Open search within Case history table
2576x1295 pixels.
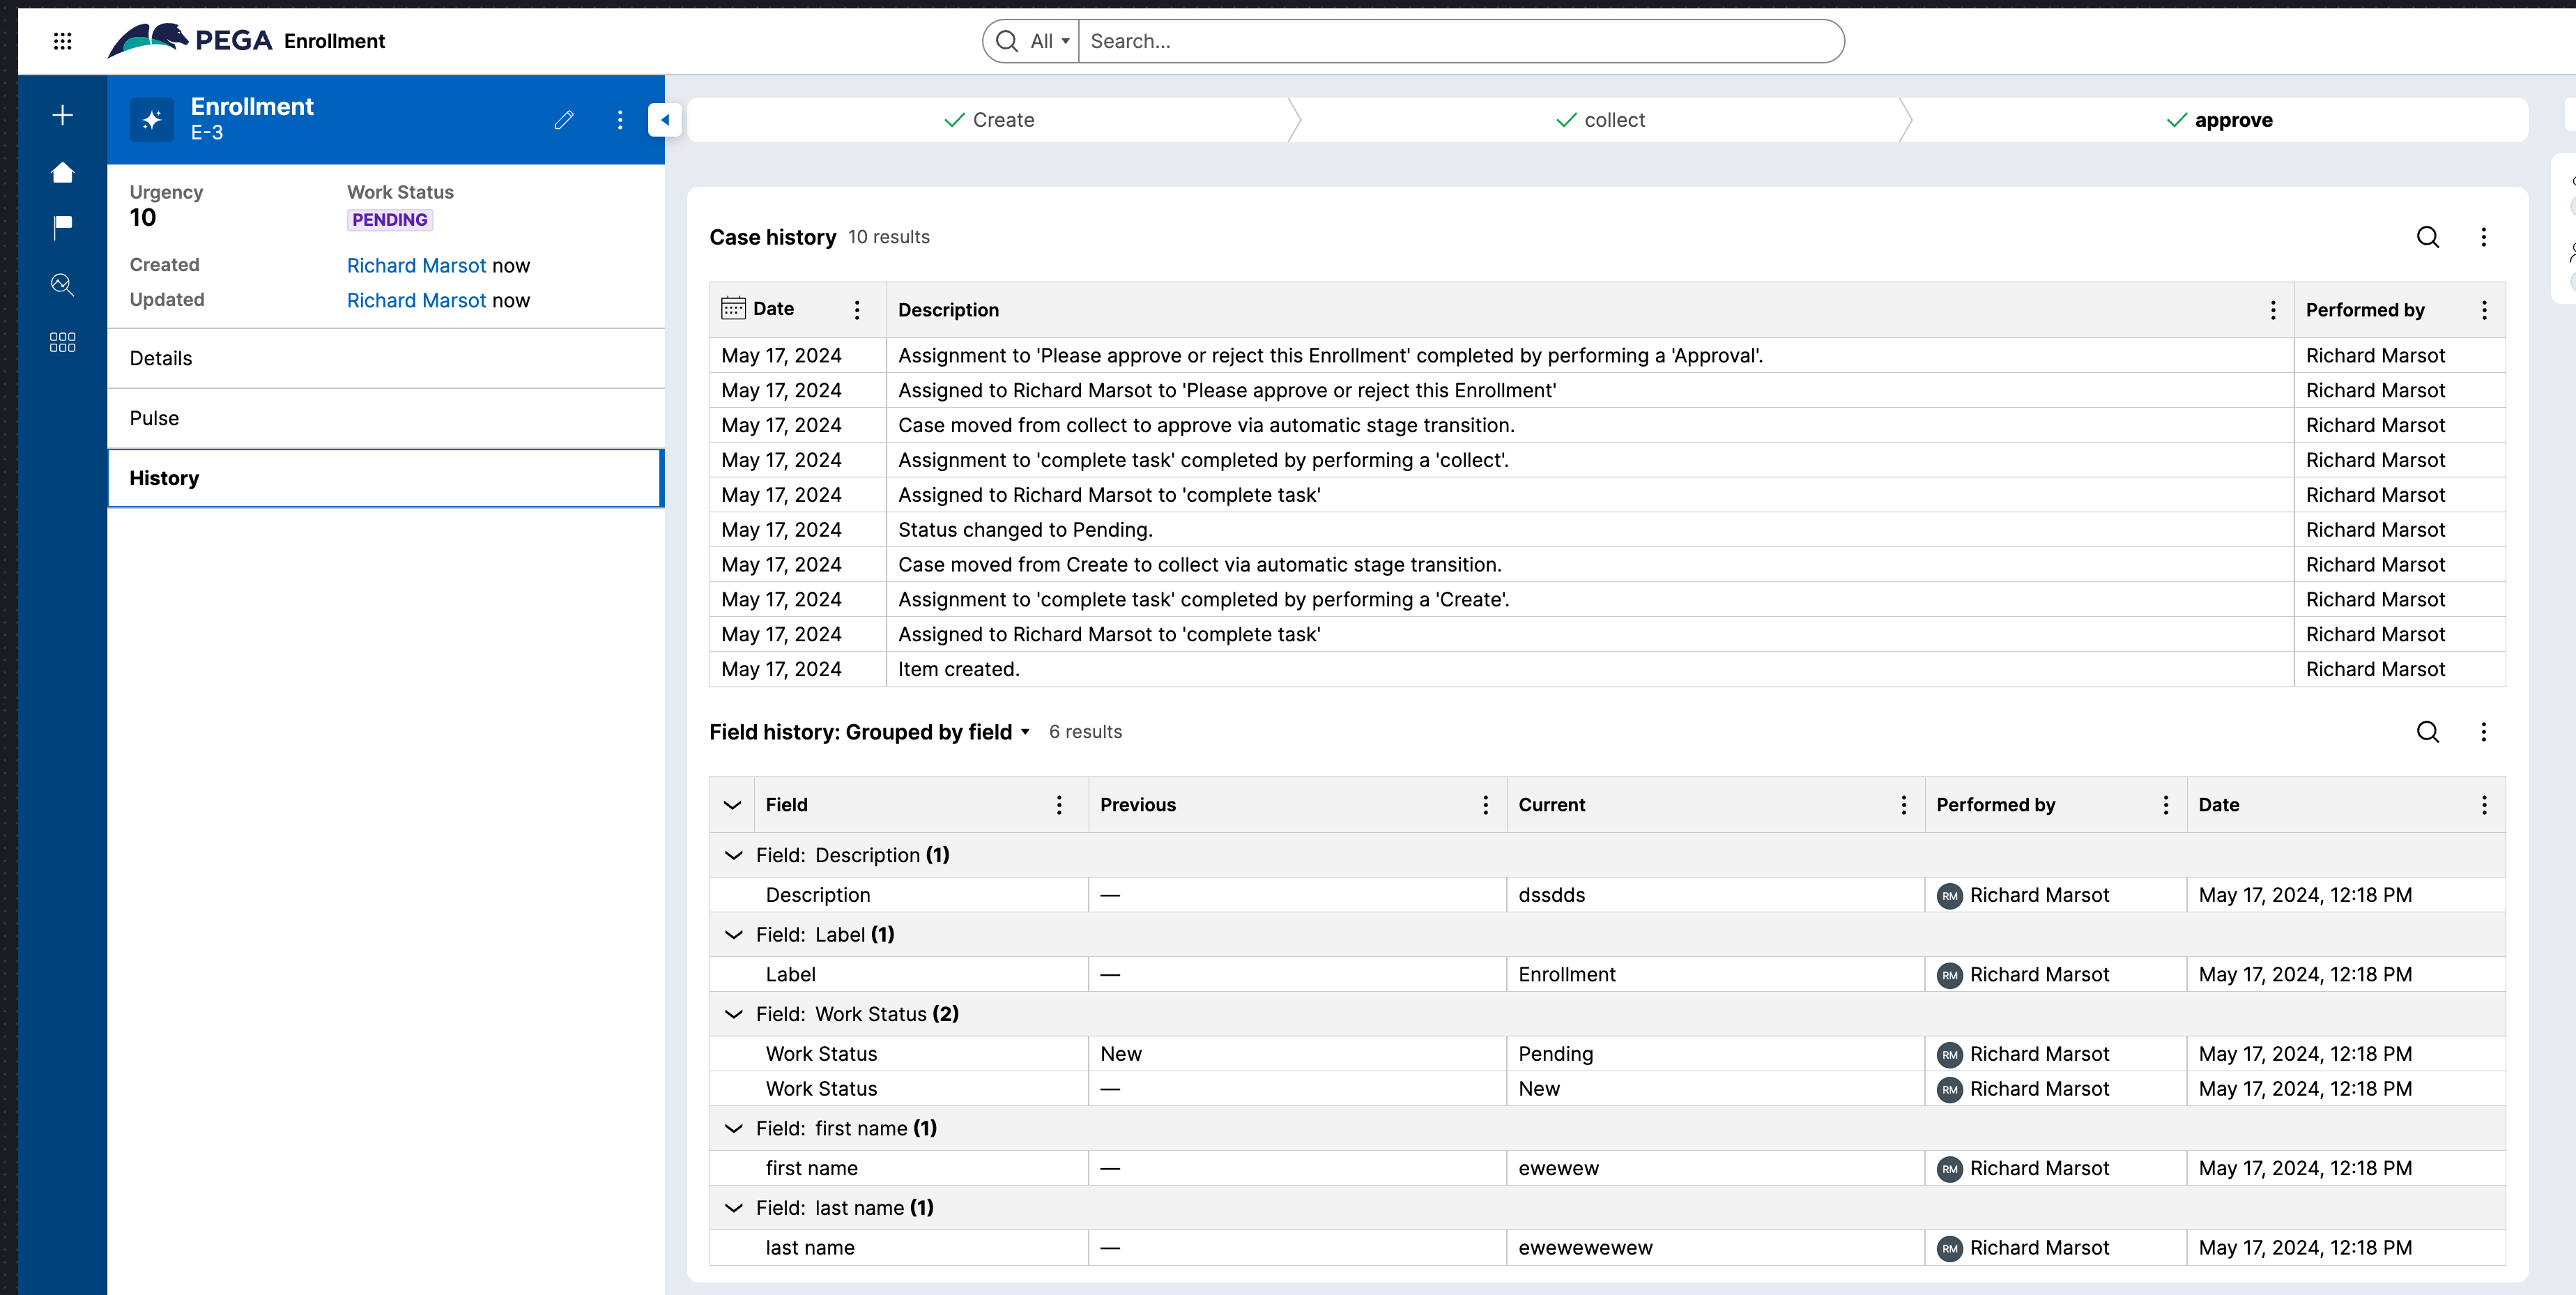click(2428, 237)
